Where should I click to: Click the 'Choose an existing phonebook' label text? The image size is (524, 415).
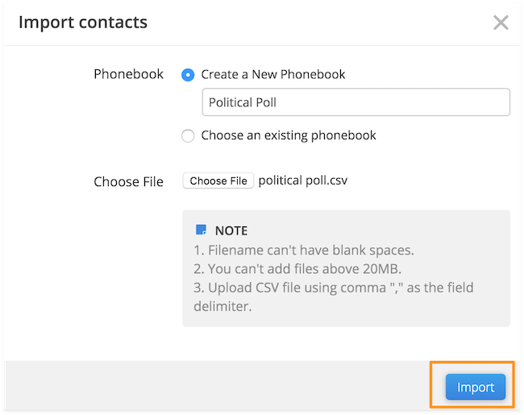click(289, 135)
